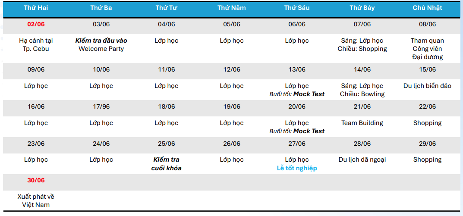Click the Thứ Tư column header
The height and width of the screenshot is (216, 463).
(x=167, y=8)
